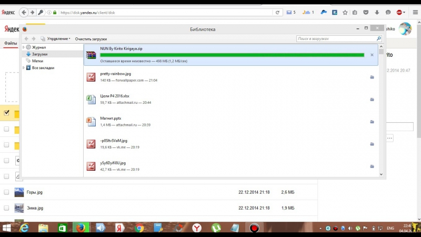Select Загрузки in the library sidebar
Viewport: 421px width, 237px height.
(39, 54)
